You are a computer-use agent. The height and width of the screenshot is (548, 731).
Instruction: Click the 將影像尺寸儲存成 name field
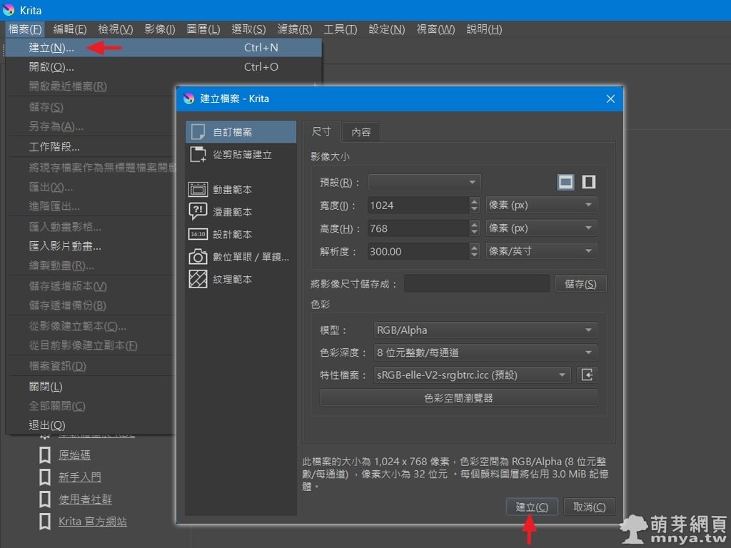pos(477,284)
